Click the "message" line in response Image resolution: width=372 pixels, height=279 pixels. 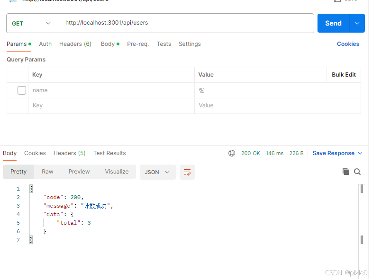point(78,206)
